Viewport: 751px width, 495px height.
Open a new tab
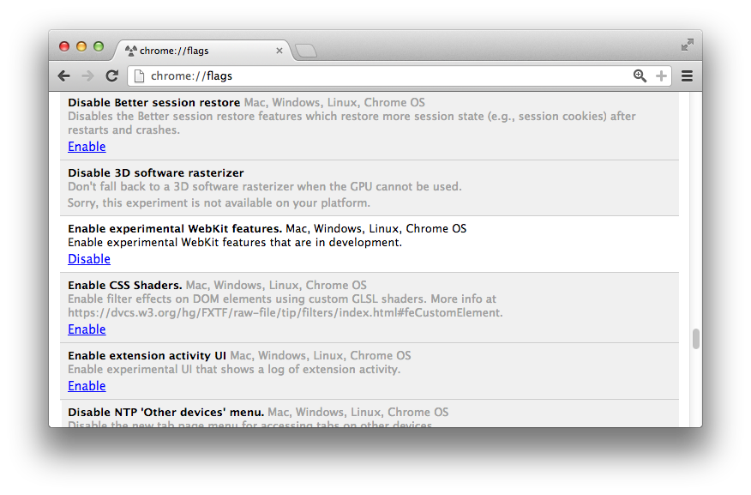305,51
